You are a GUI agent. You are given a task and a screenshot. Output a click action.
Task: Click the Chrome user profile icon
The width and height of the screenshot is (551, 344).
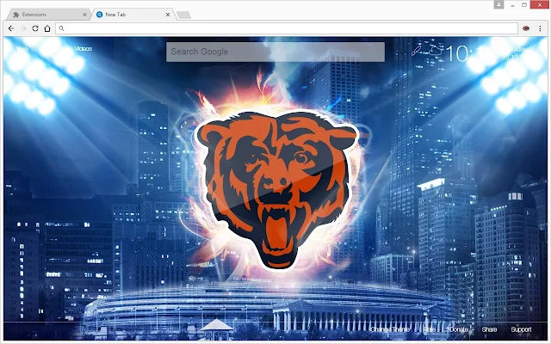[499, 4]
